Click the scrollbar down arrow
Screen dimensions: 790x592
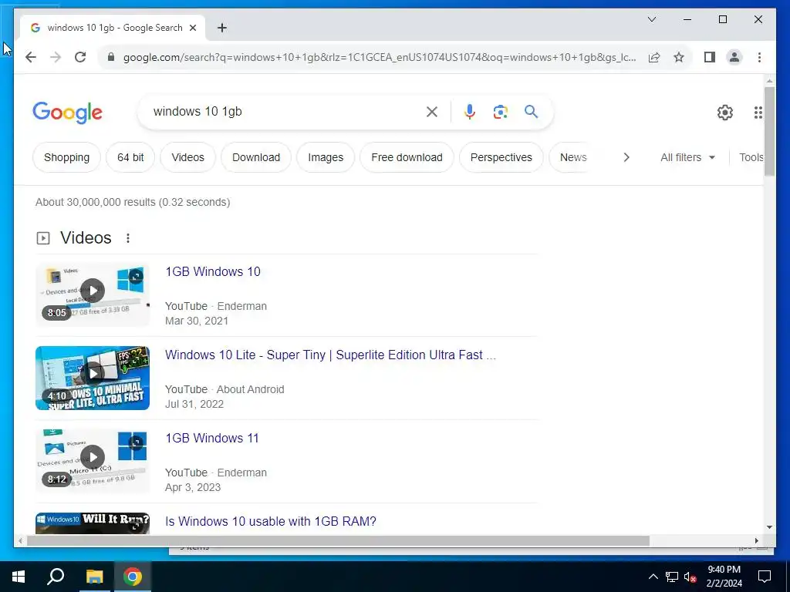pyautogui.click(x=769, y=527)
